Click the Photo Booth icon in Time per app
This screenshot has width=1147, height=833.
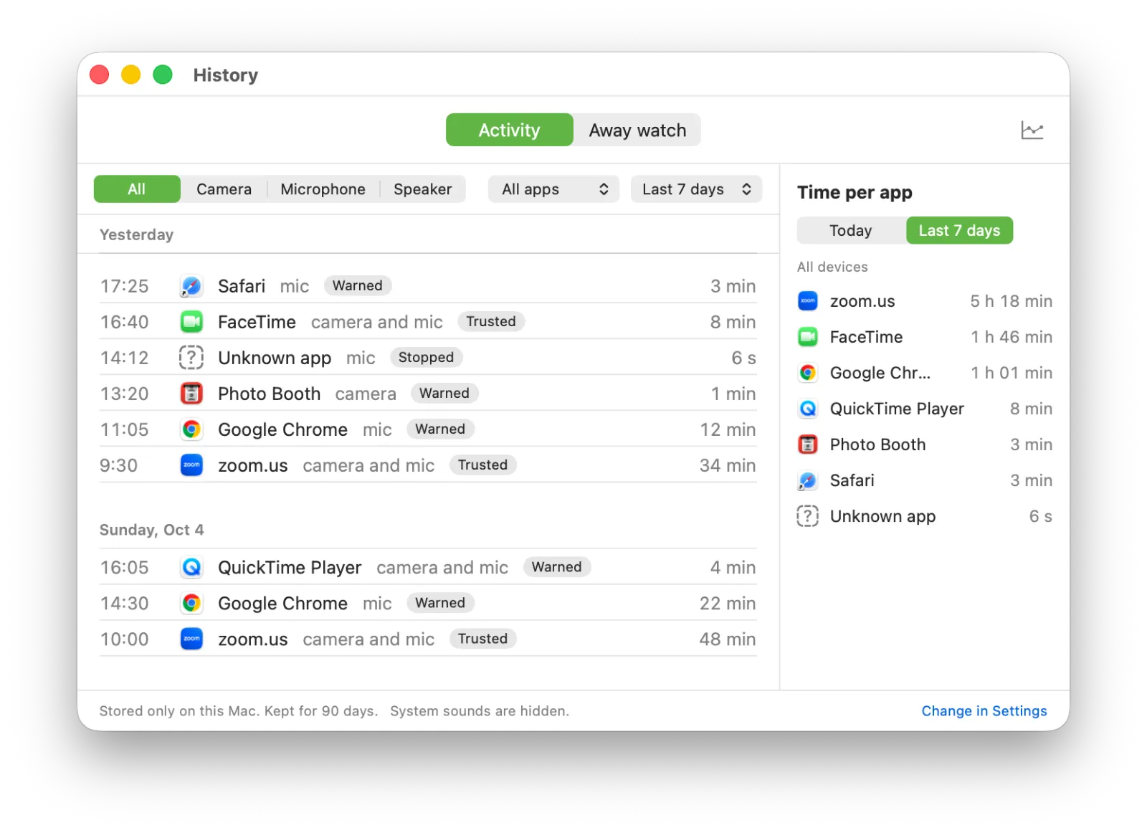808,444
